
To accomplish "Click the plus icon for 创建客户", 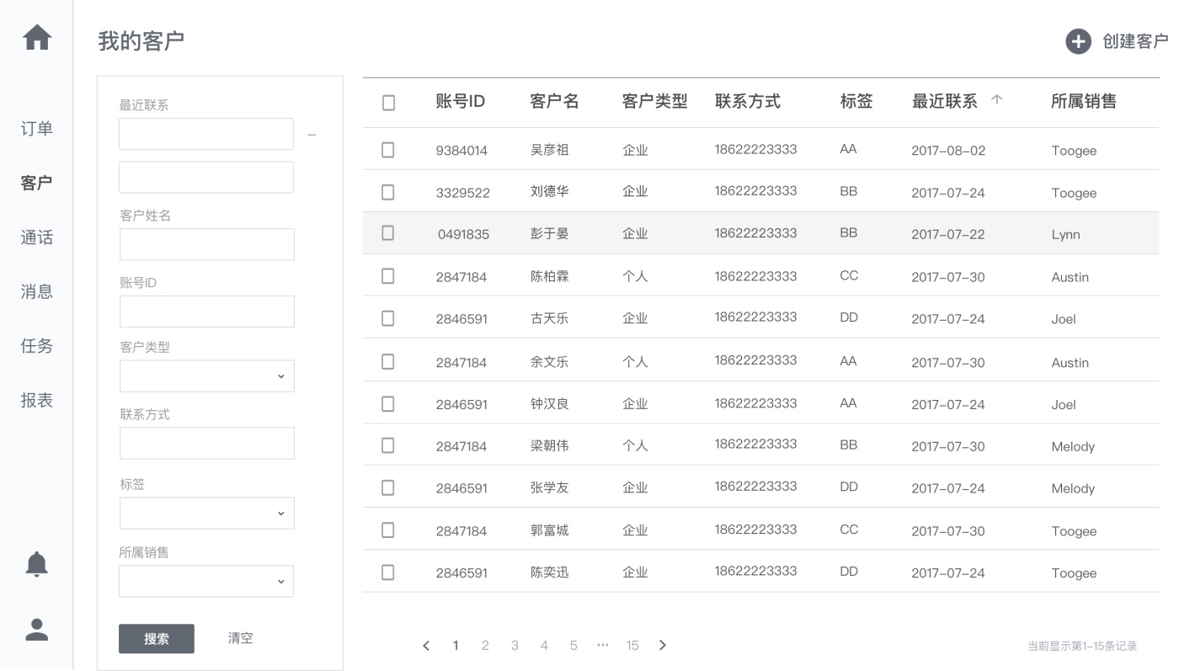I will [x=1079, y=41].
